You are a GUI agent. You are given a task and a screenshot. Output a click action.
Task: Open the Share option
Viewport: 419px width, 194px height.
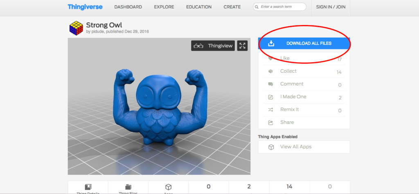coord(304,123)
